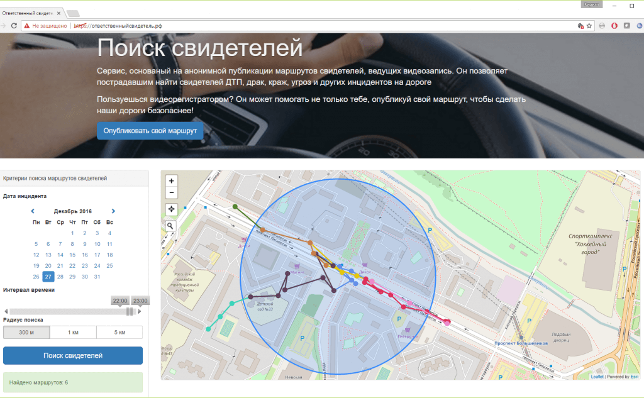Viewport: 644px width, 398px height.
Task: Open the map's magnifier search tool
Action: pos(170,226)
